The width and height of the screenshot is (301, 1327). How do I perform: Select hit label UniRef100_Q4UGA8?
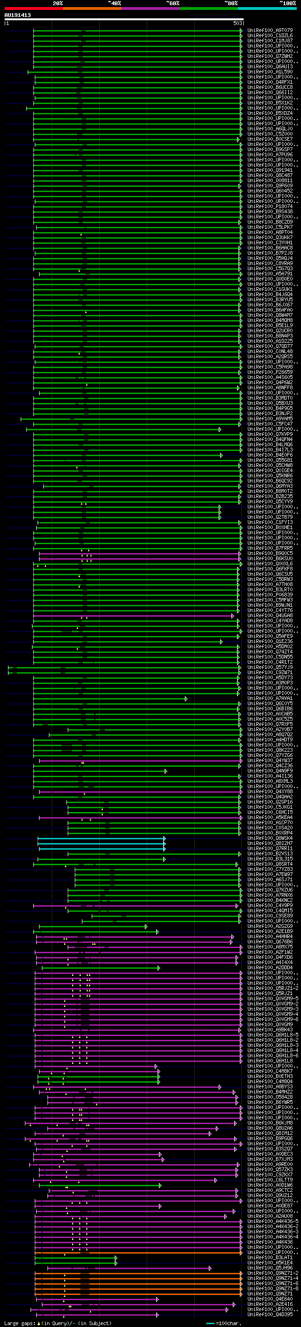pyautogui.click(x=270, y=616)
